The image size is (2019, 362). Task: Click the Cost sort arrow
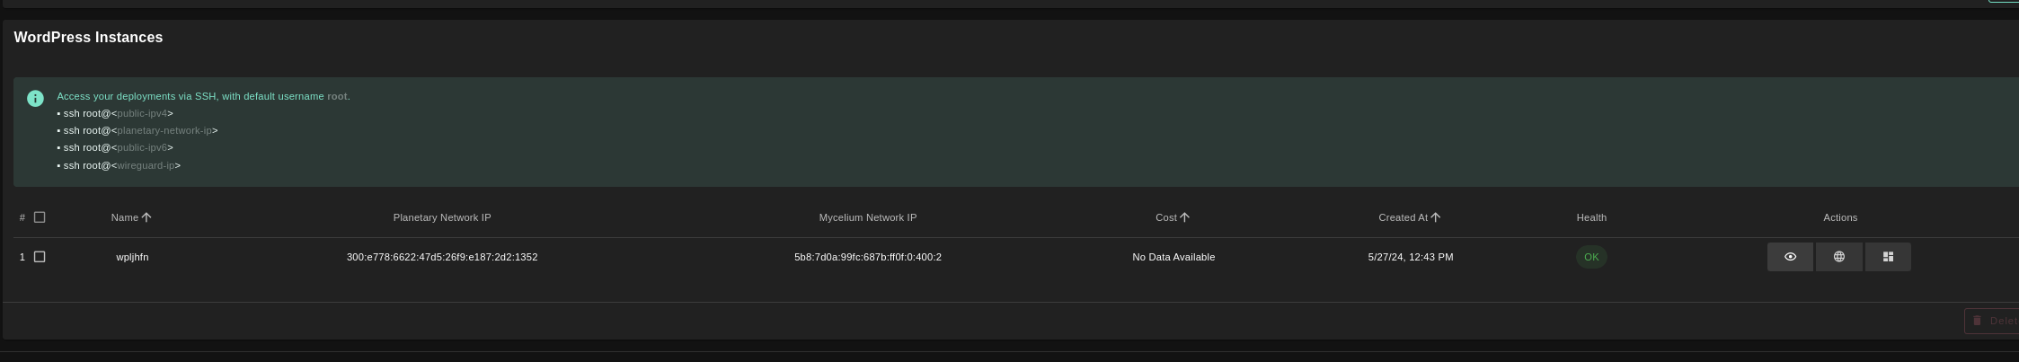(x=1184, y=217)
